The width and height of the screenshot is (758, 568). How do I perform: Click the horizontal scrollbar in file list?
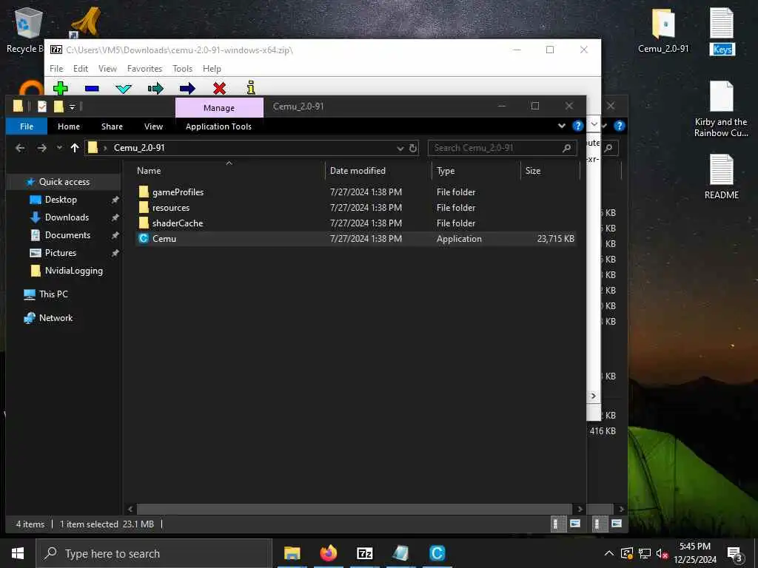tap(355, 509)
